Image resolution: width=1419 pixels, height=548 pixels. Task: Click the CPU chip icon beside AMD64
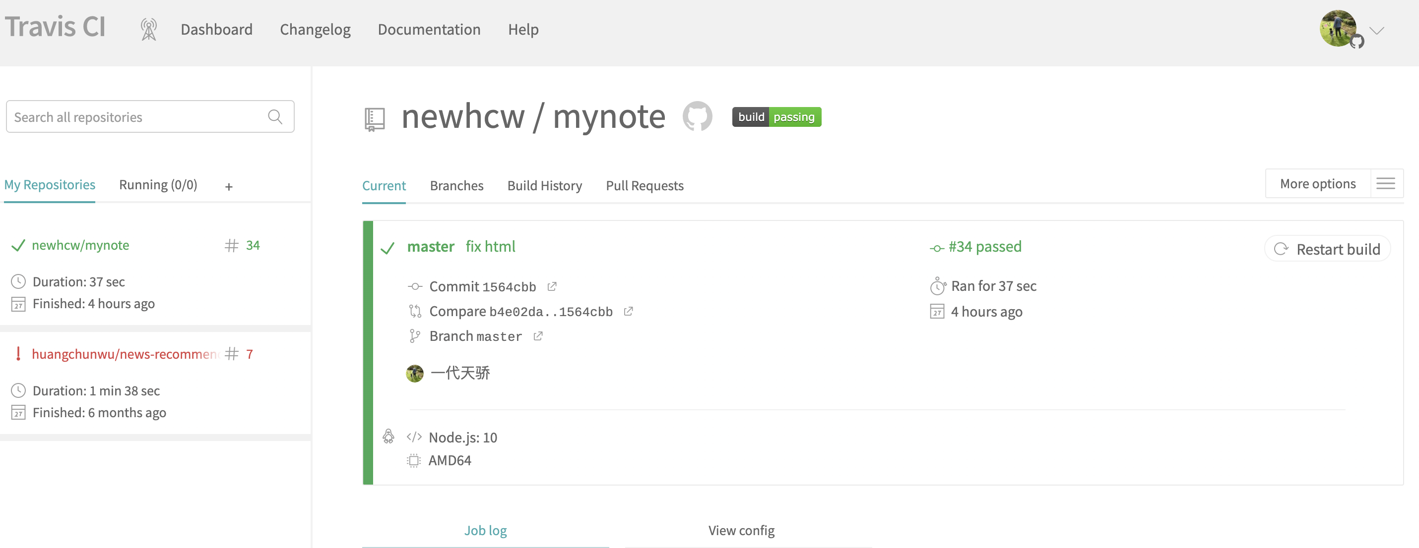(414, 460)
